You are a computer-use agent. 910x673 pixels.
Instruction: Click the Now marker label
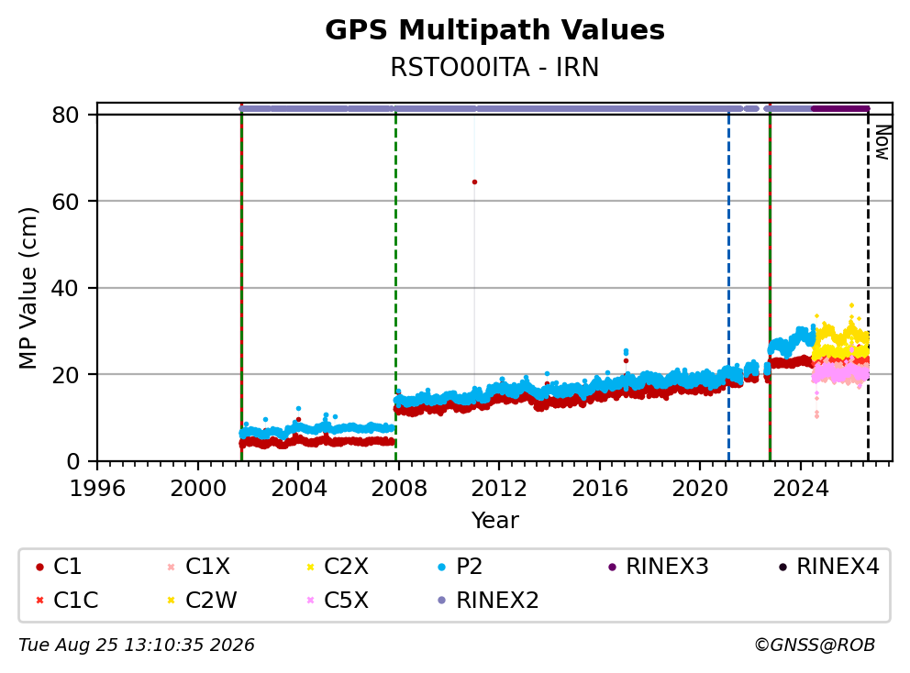tap(882, 143)
